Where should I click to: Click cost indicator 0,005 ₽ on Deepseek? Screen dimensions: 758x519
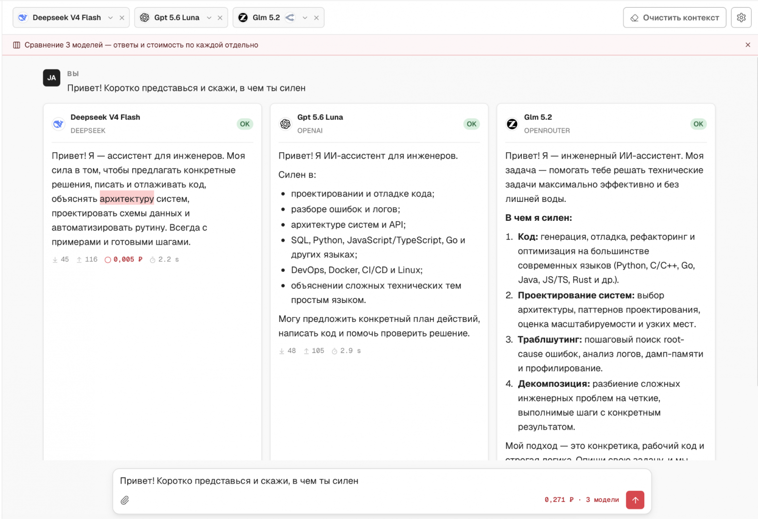(x=123, y=260)
